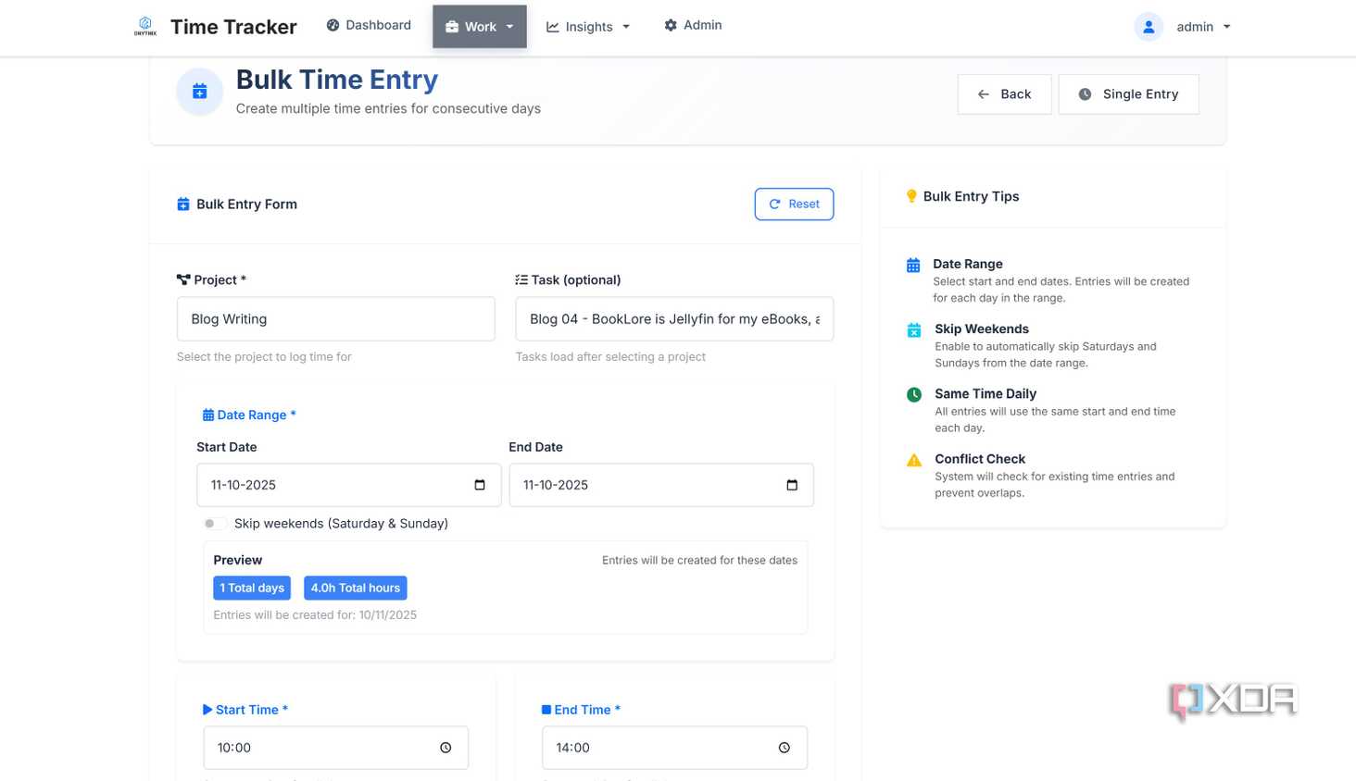Click the Date Range section heading

click(x=249, y=415)
